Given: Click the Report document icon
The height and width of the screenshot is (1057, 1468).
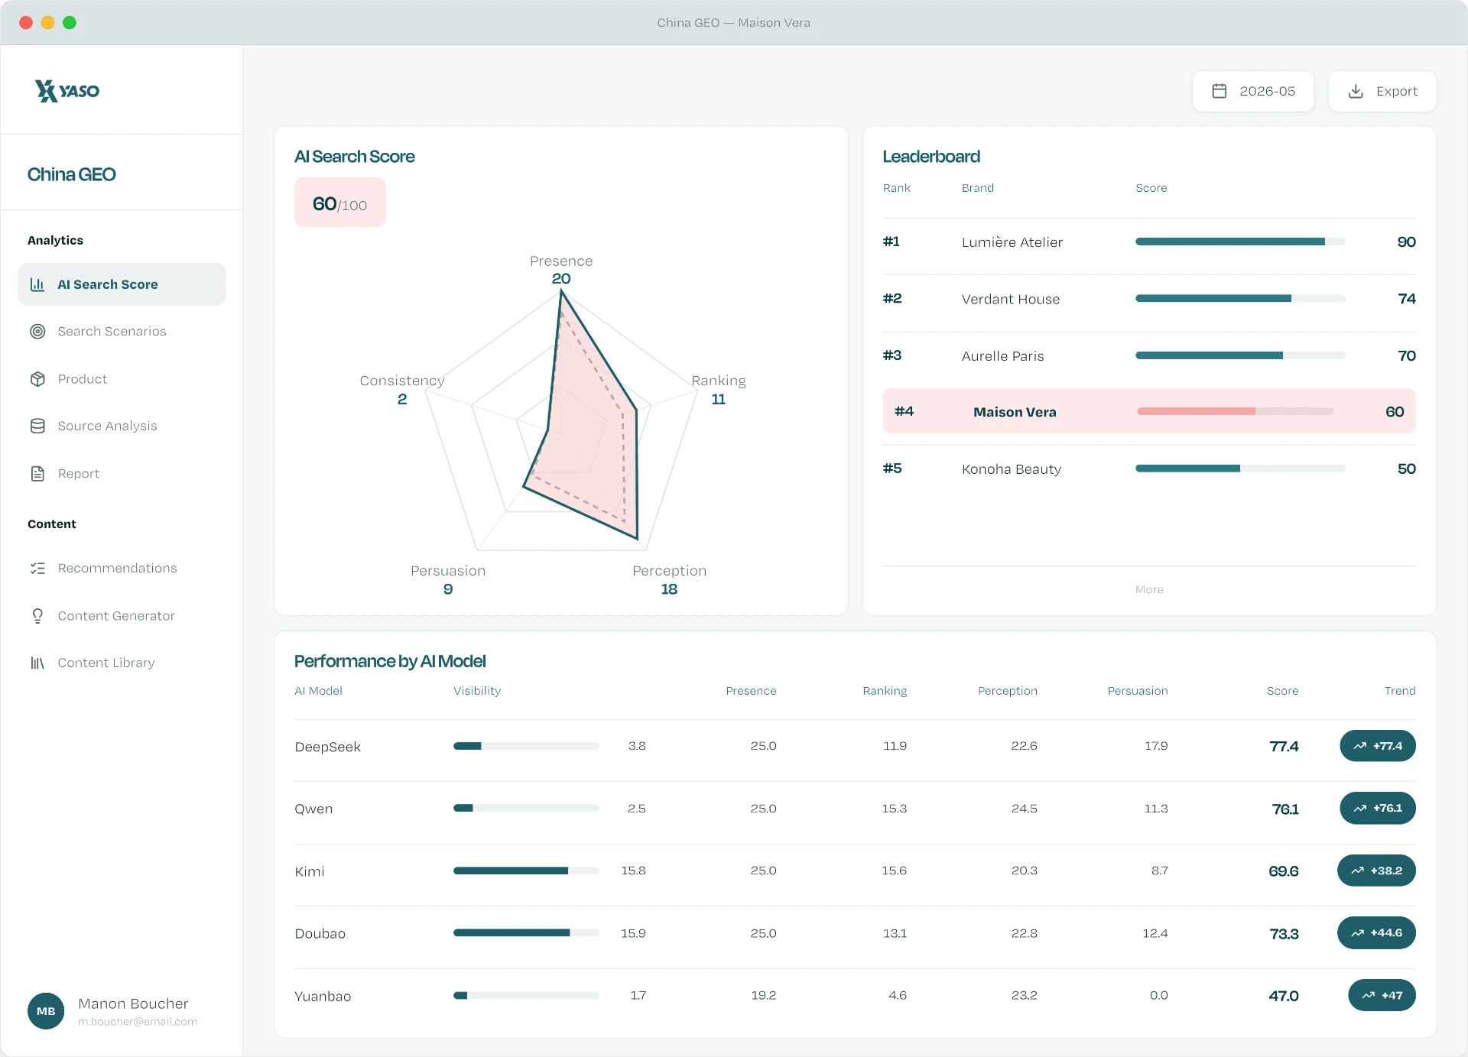Looking at the screenshot, I should [x=37, y=474].
